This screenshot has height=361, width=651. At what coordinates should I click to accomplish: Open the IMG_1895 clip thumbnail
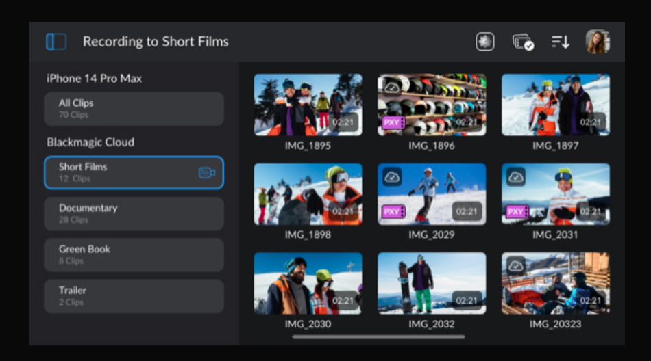coord(308,105)
